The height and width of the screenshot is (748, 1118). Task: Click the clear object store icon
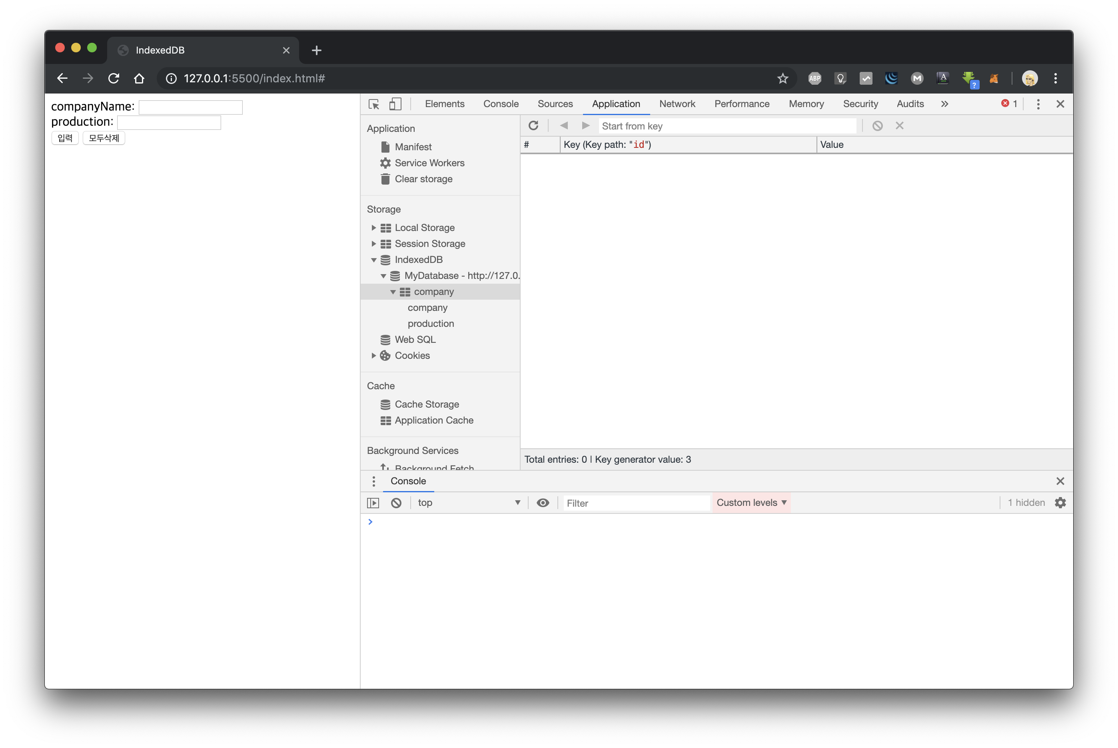pos(877,126)
